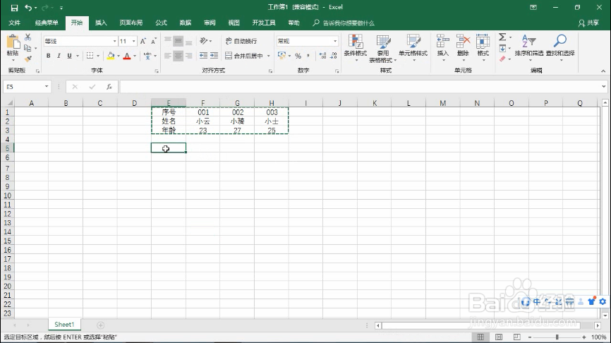The height and width of the screenshot is (343, 611).
Task: Select the Sheet1 tab
Action: [x=64, y=324]
